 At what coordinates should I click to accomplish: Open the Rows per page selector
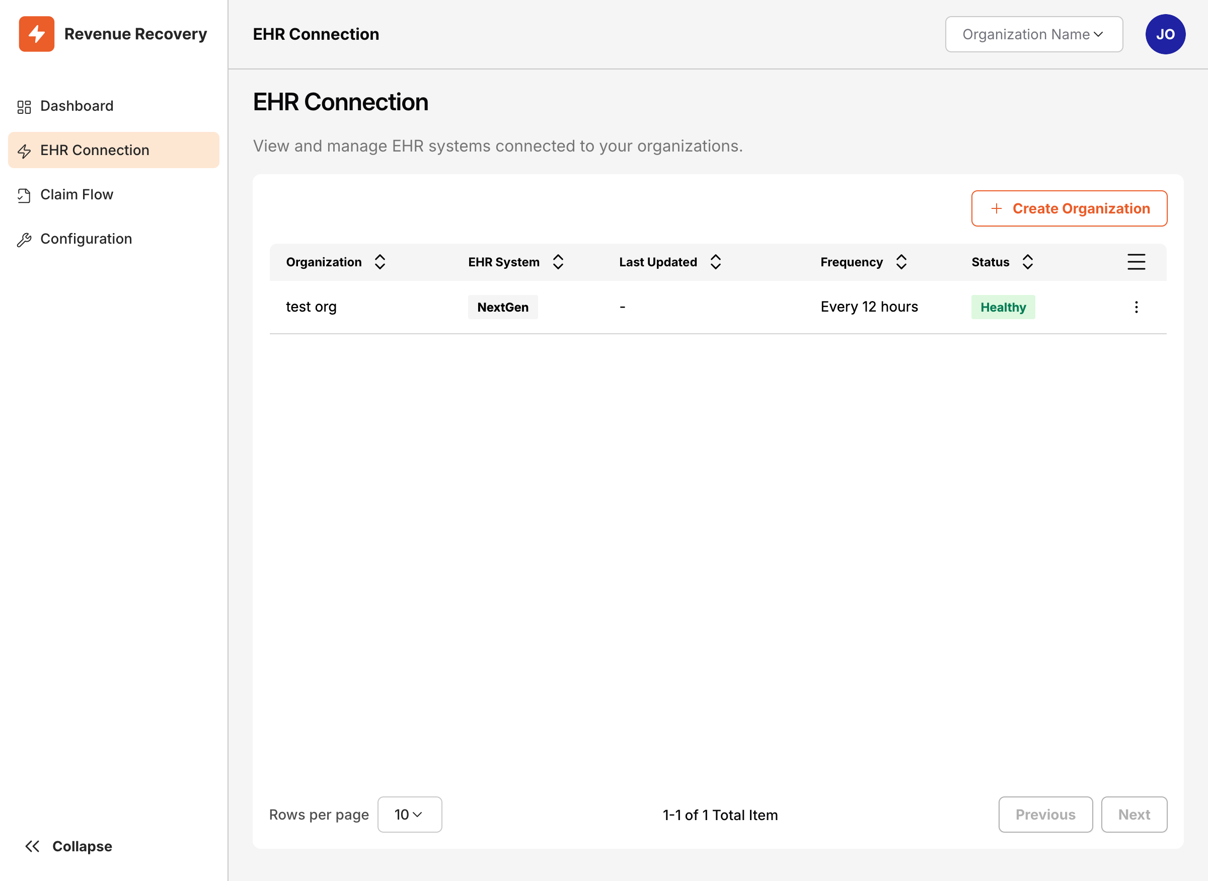click(x=409, y=815)
